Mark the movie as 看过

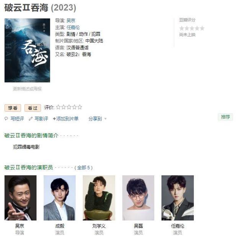pos(33,108)
